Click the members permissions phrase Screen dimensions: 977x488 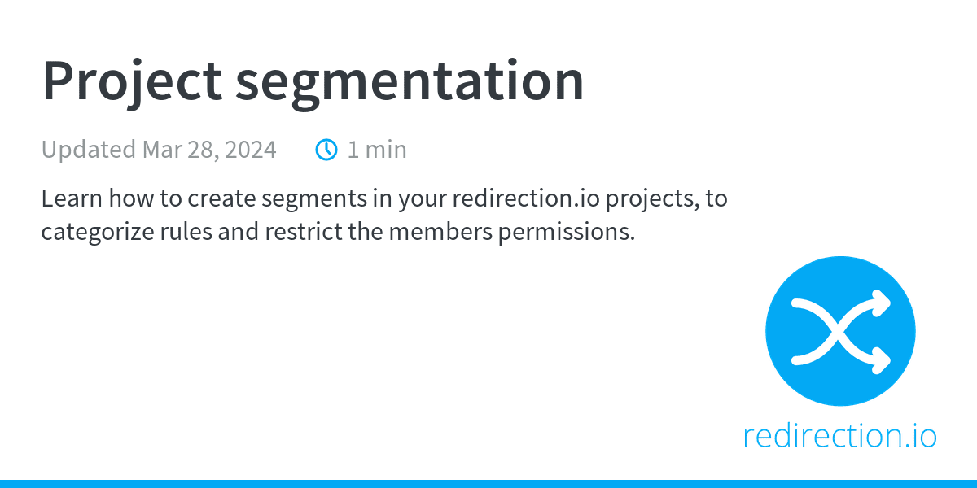tap(511, 233)
